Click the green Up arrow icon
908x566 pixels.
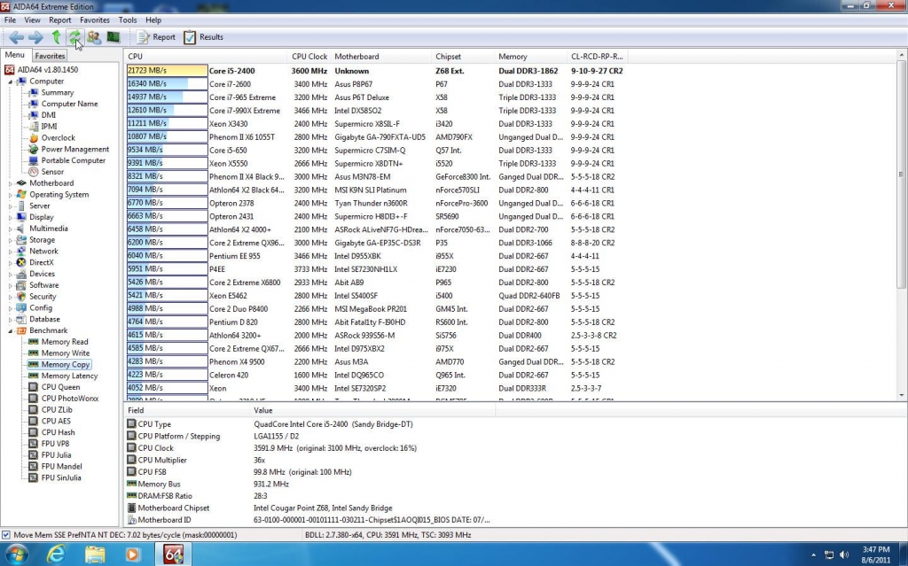pos(56,37)
